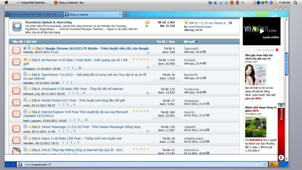Viewport: 302px width, 170px height.
Task: Select the Công cụ Internet tab
Action: point(93,14)
